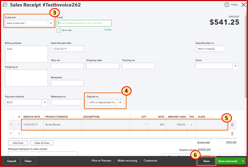
Task: Click the 500.00 amount cell in line 1
Action: (x=177, y=124)
